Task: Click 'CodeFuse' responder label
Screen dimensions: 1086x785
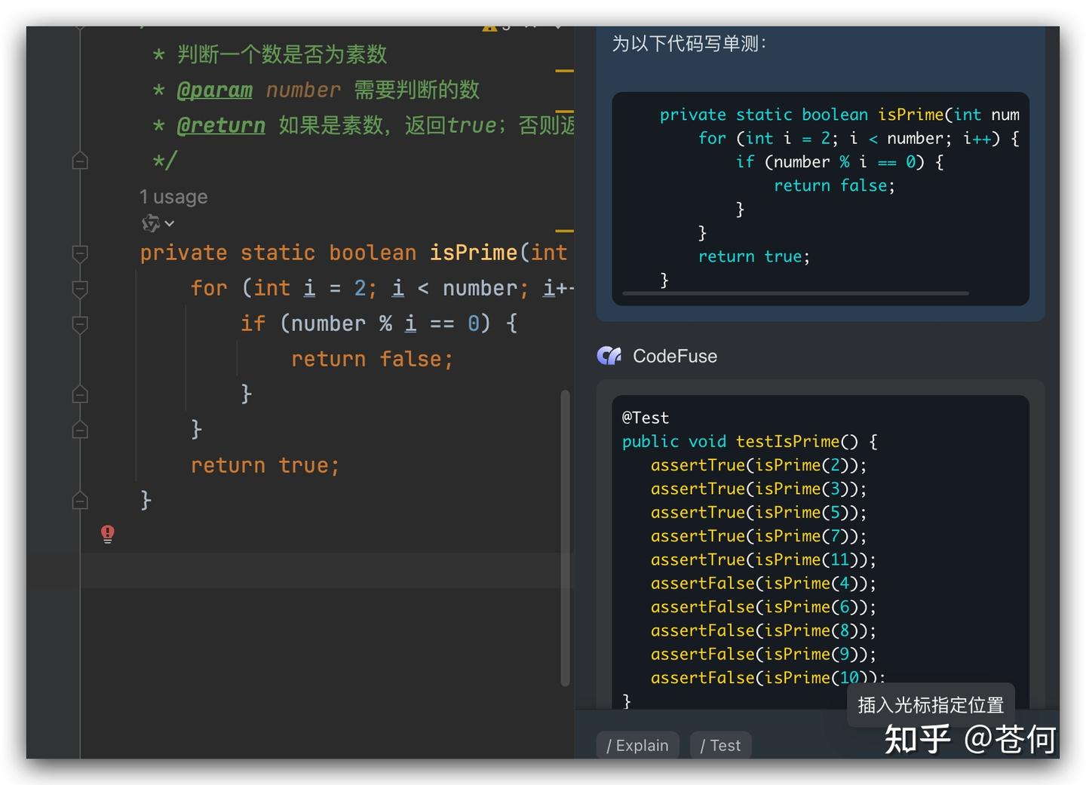Action: (675, 356)
